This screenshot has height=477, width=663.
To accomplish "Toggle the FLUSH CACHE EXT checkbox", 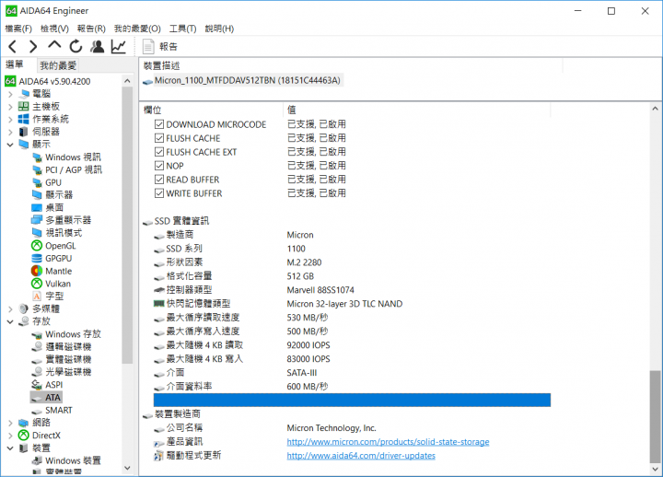I will [x=159, y=152].
